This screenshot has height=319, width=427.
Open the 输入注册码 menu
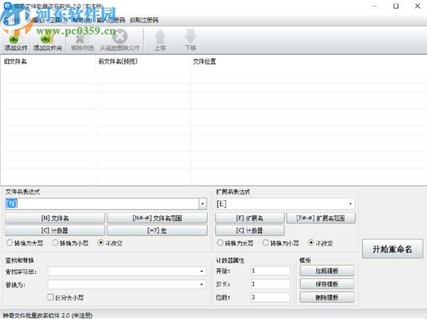[x=111, y=20]
